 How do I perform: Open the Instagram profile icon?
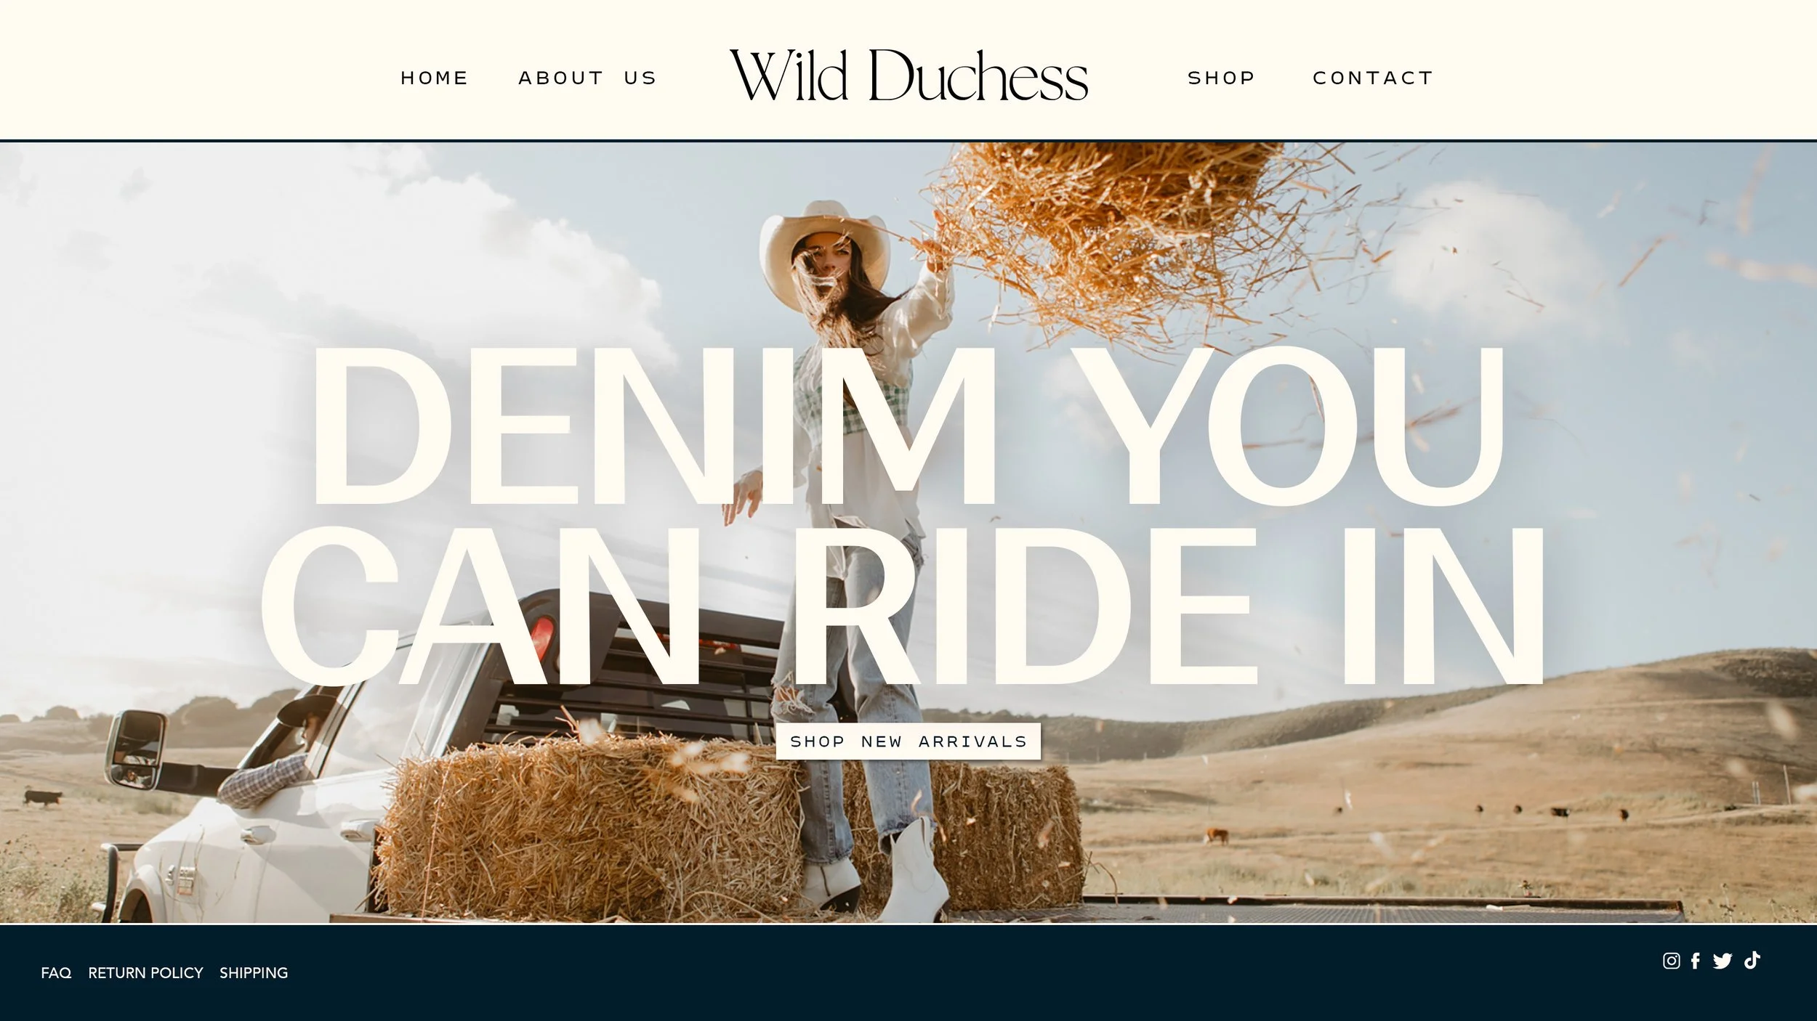click(x=1671, y=961)
